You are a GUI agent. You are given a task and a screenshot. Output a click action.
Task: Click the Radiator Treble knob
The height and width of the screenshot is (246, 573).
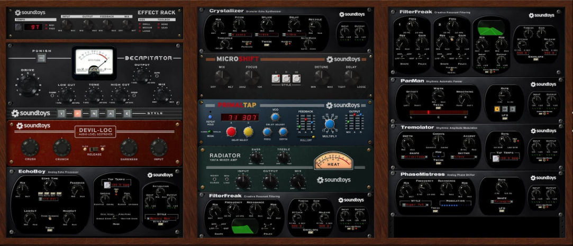click(x=284, y=158)
